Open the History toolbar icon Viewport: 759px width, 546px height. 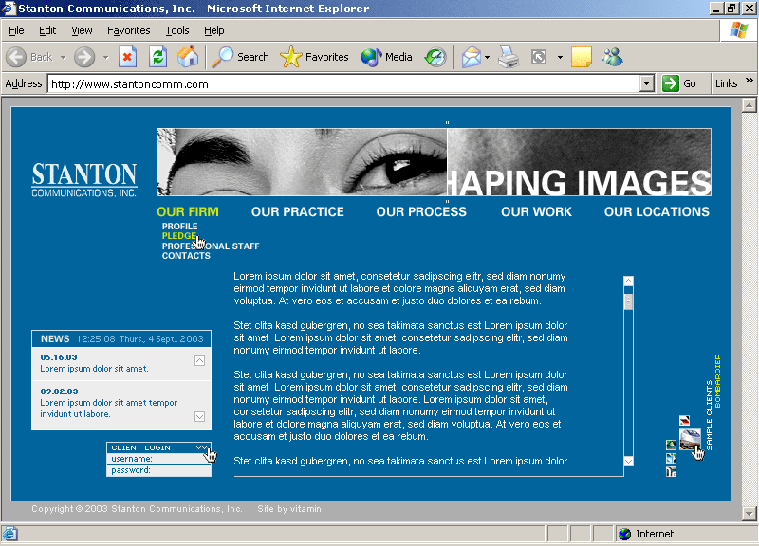coord(435,57)
